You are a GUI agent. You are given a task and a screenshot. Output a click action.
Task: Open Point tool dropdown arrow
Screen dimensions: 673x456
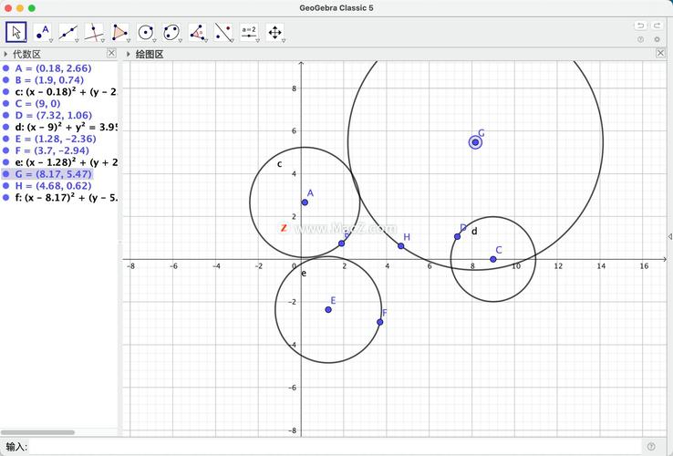[x=51, y=41]
